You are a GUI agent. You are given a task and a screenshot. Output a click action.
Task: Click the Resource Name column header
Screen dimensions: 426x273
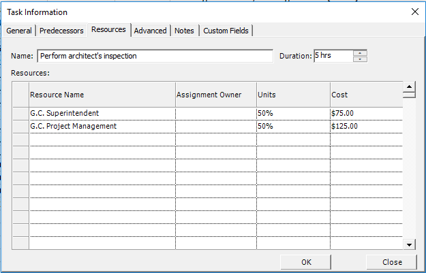coord(102,95)
